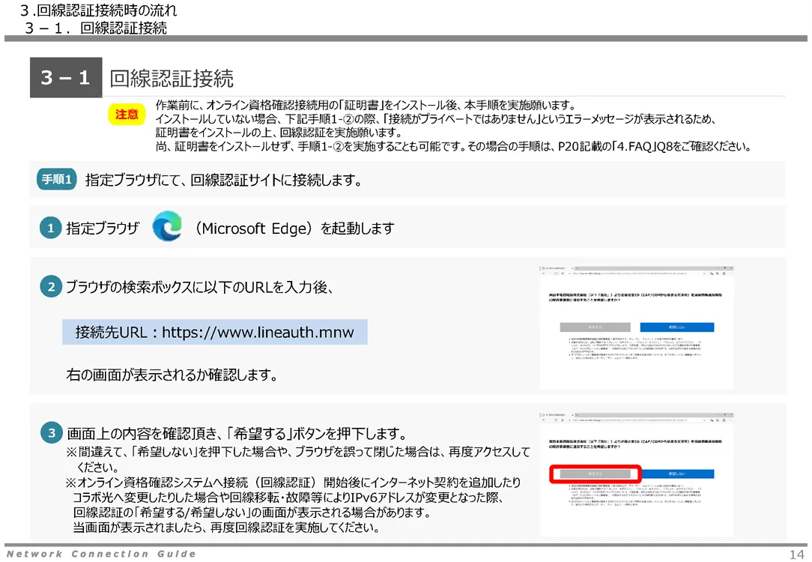This screenshot has width=812, height=562.
Task: Select the 接続先URL lineauth address box
Action: [214, 332]
